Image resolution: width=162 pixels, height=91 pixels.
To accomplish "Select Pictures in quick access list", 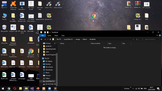I will click(x=48, y=43).
